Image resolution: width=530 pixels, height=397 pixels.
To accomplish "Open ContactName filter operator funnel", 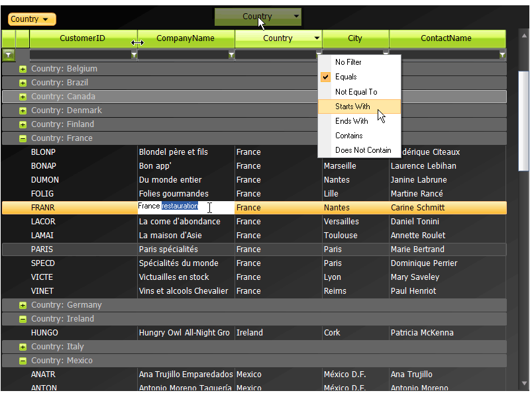I will [x=502, y=55].
